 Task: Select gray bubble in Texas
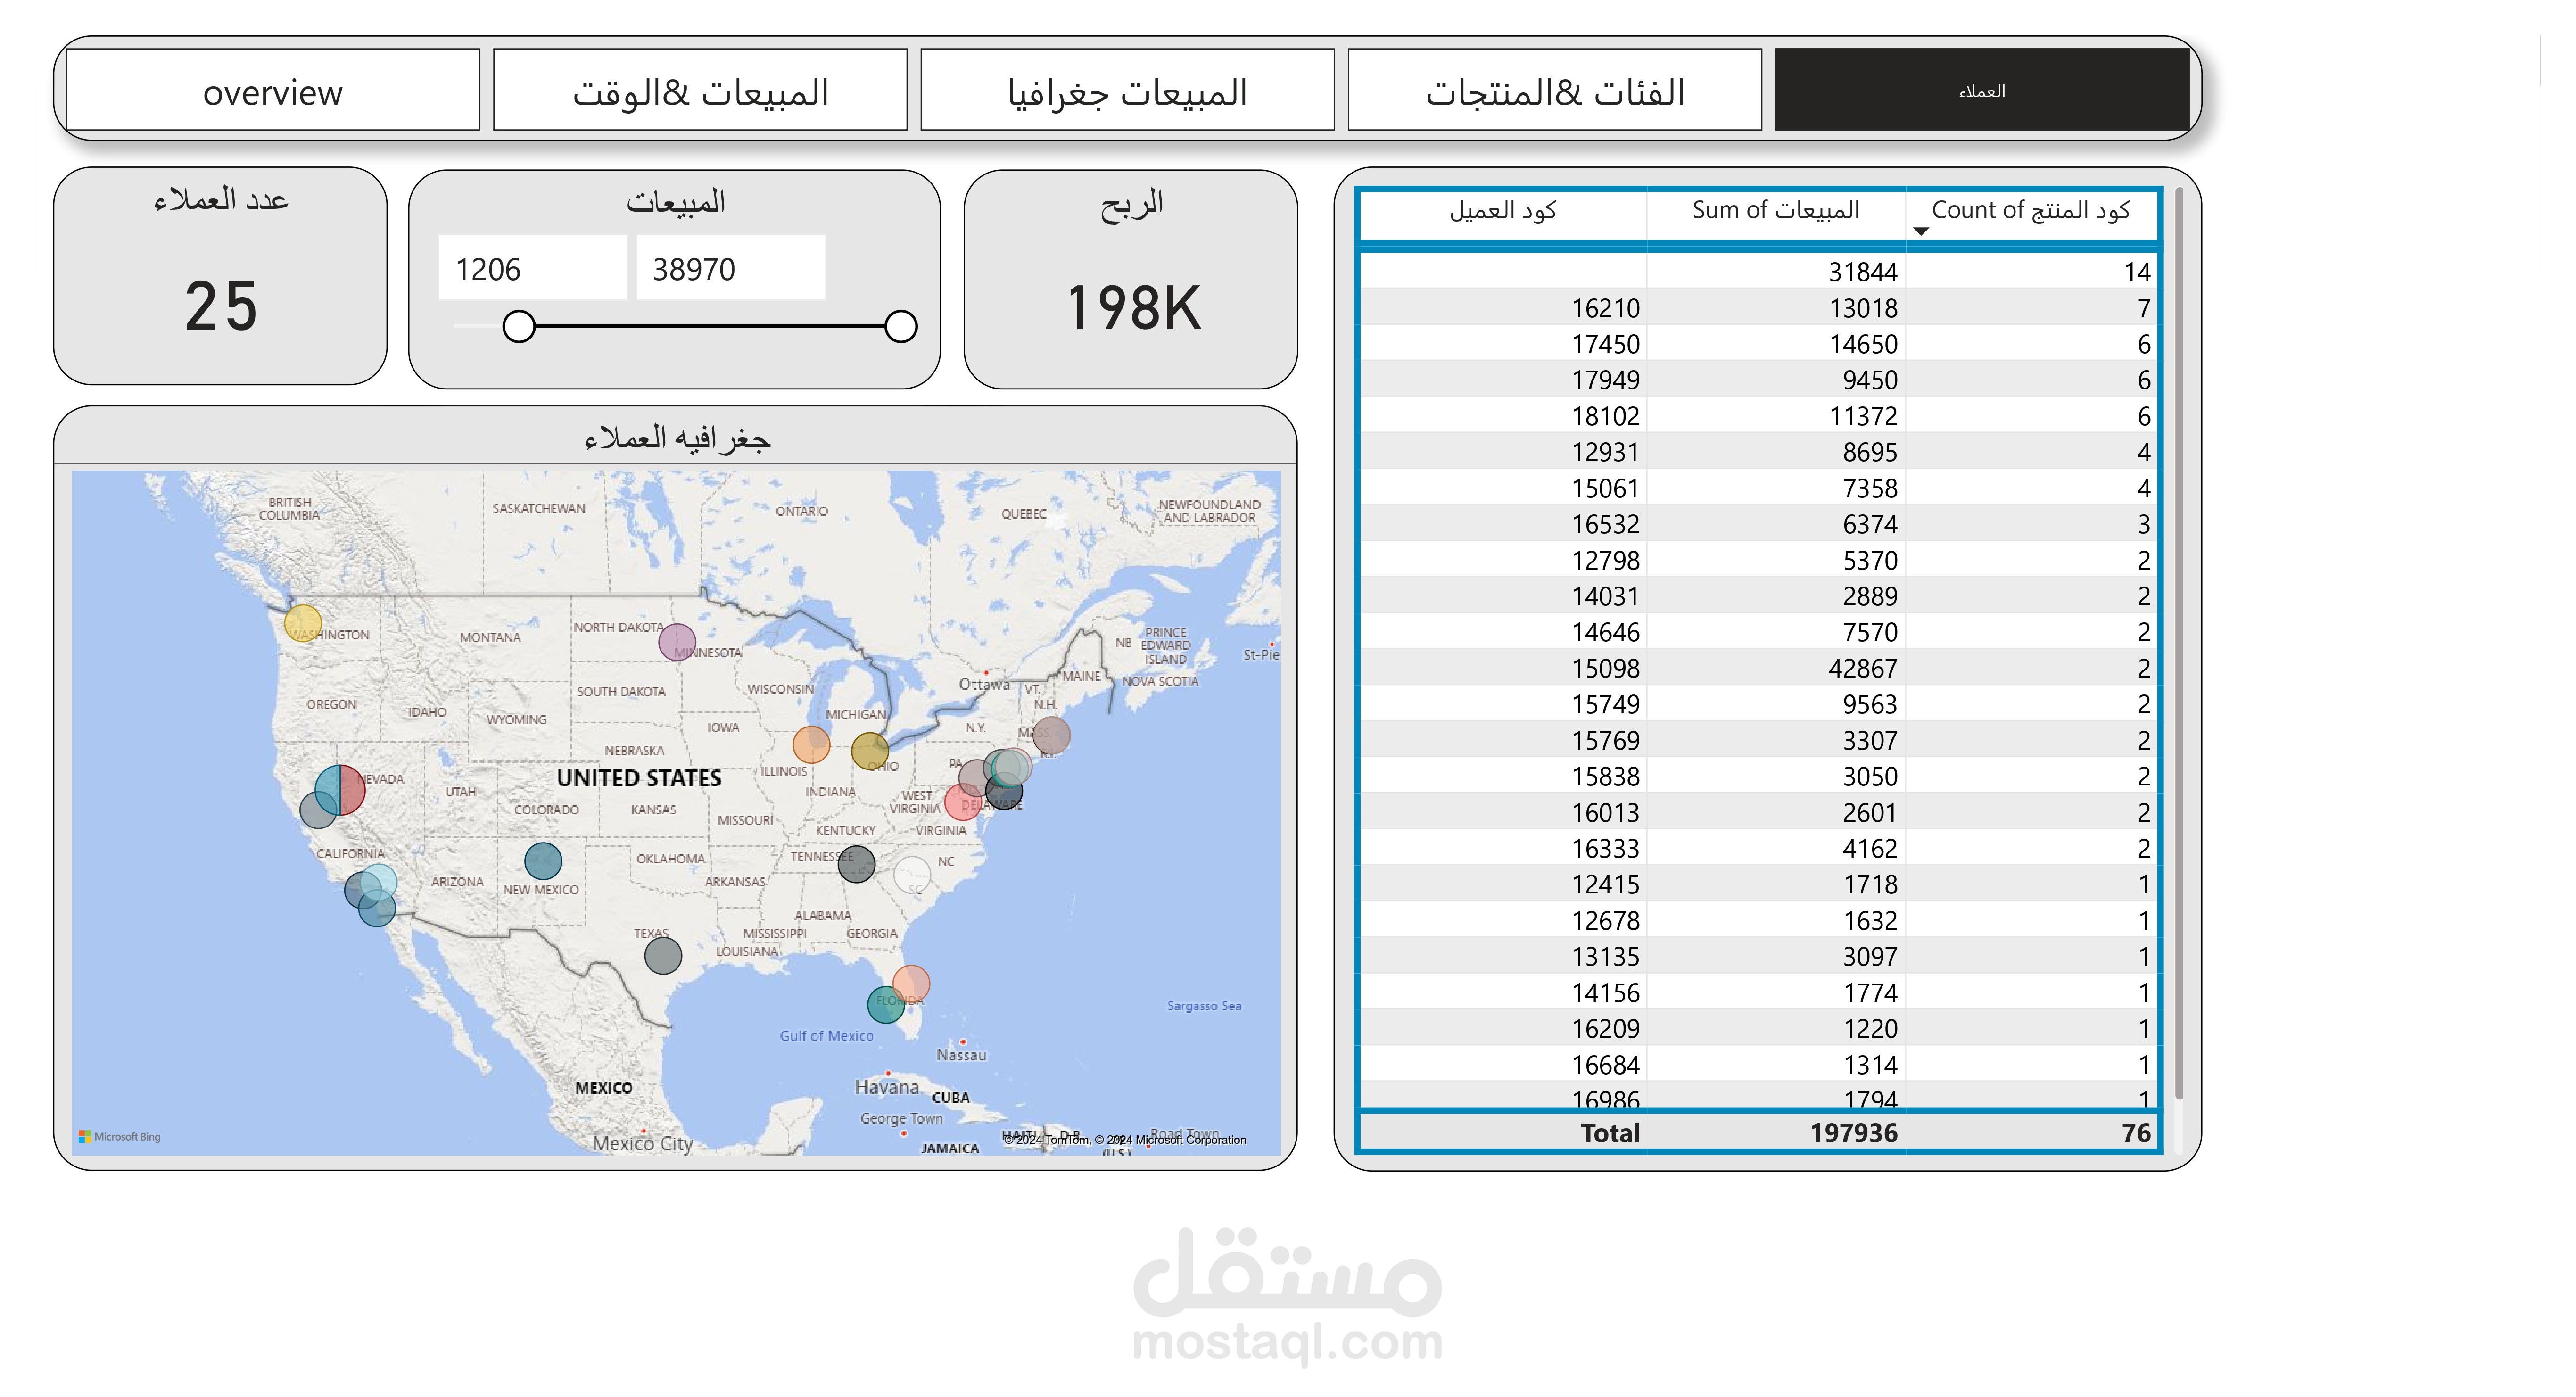662,955
